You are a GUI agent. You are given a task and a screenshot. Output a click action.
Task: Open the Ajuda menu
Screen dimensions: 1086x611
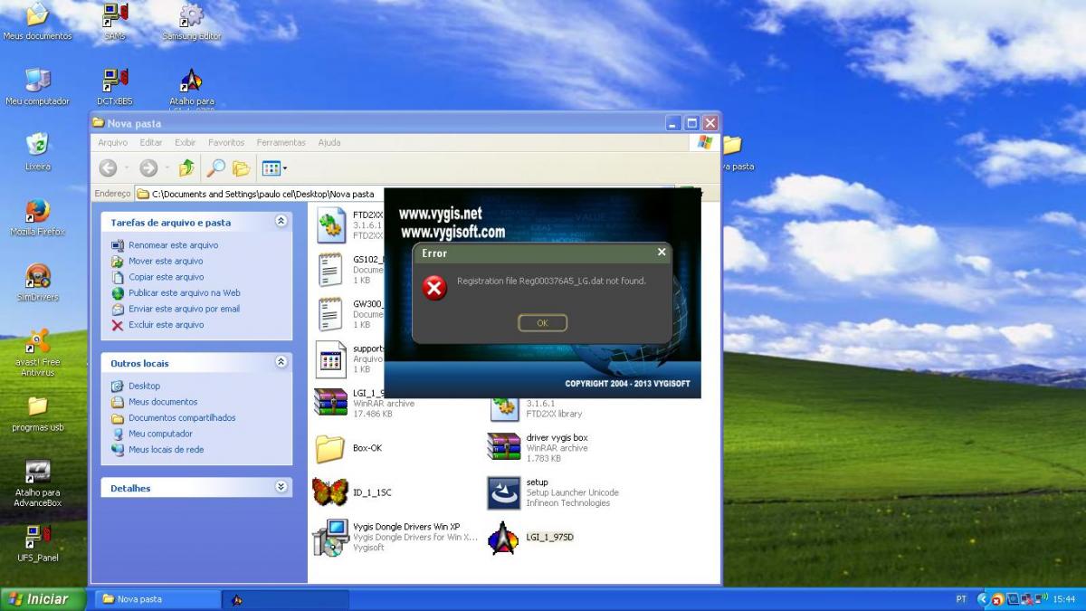pyautogui.click(x=329, y=142)
